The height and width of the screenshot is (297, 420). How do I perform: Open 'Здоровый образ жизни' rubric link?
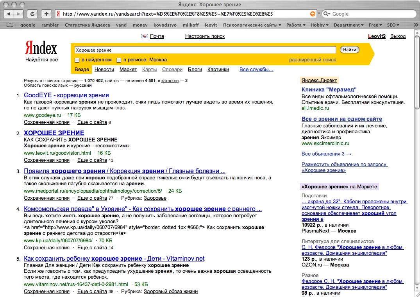pos(171,292)
